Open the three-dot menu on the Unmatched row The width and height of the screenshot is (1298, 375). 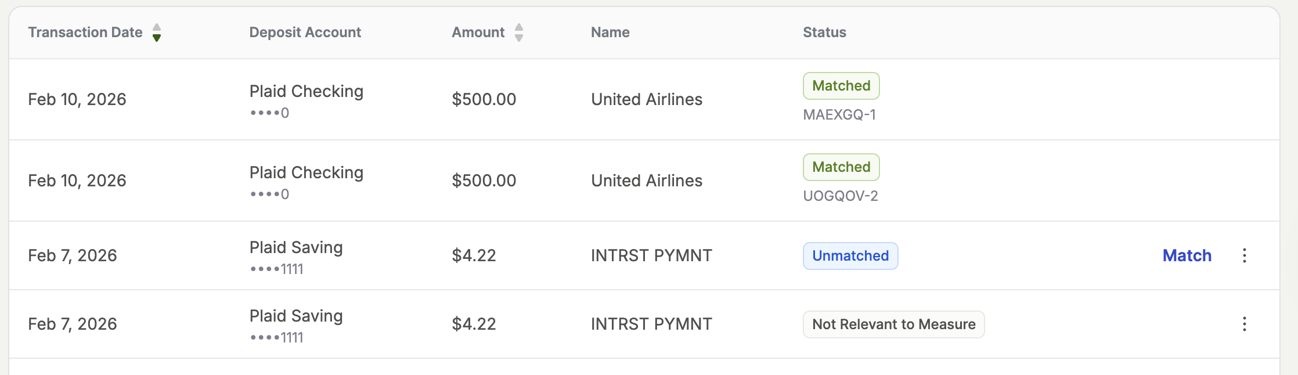point(1244,255)
